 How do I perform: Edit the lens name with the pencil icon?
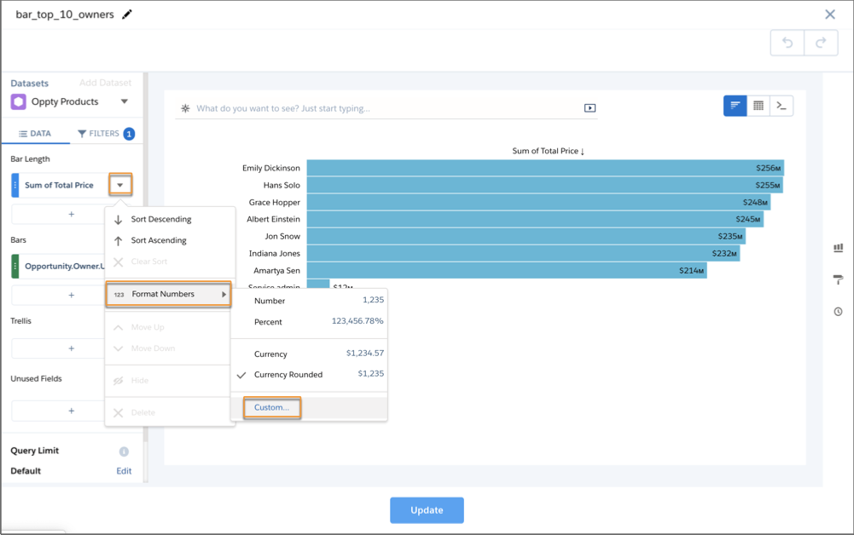coord(127,14)
